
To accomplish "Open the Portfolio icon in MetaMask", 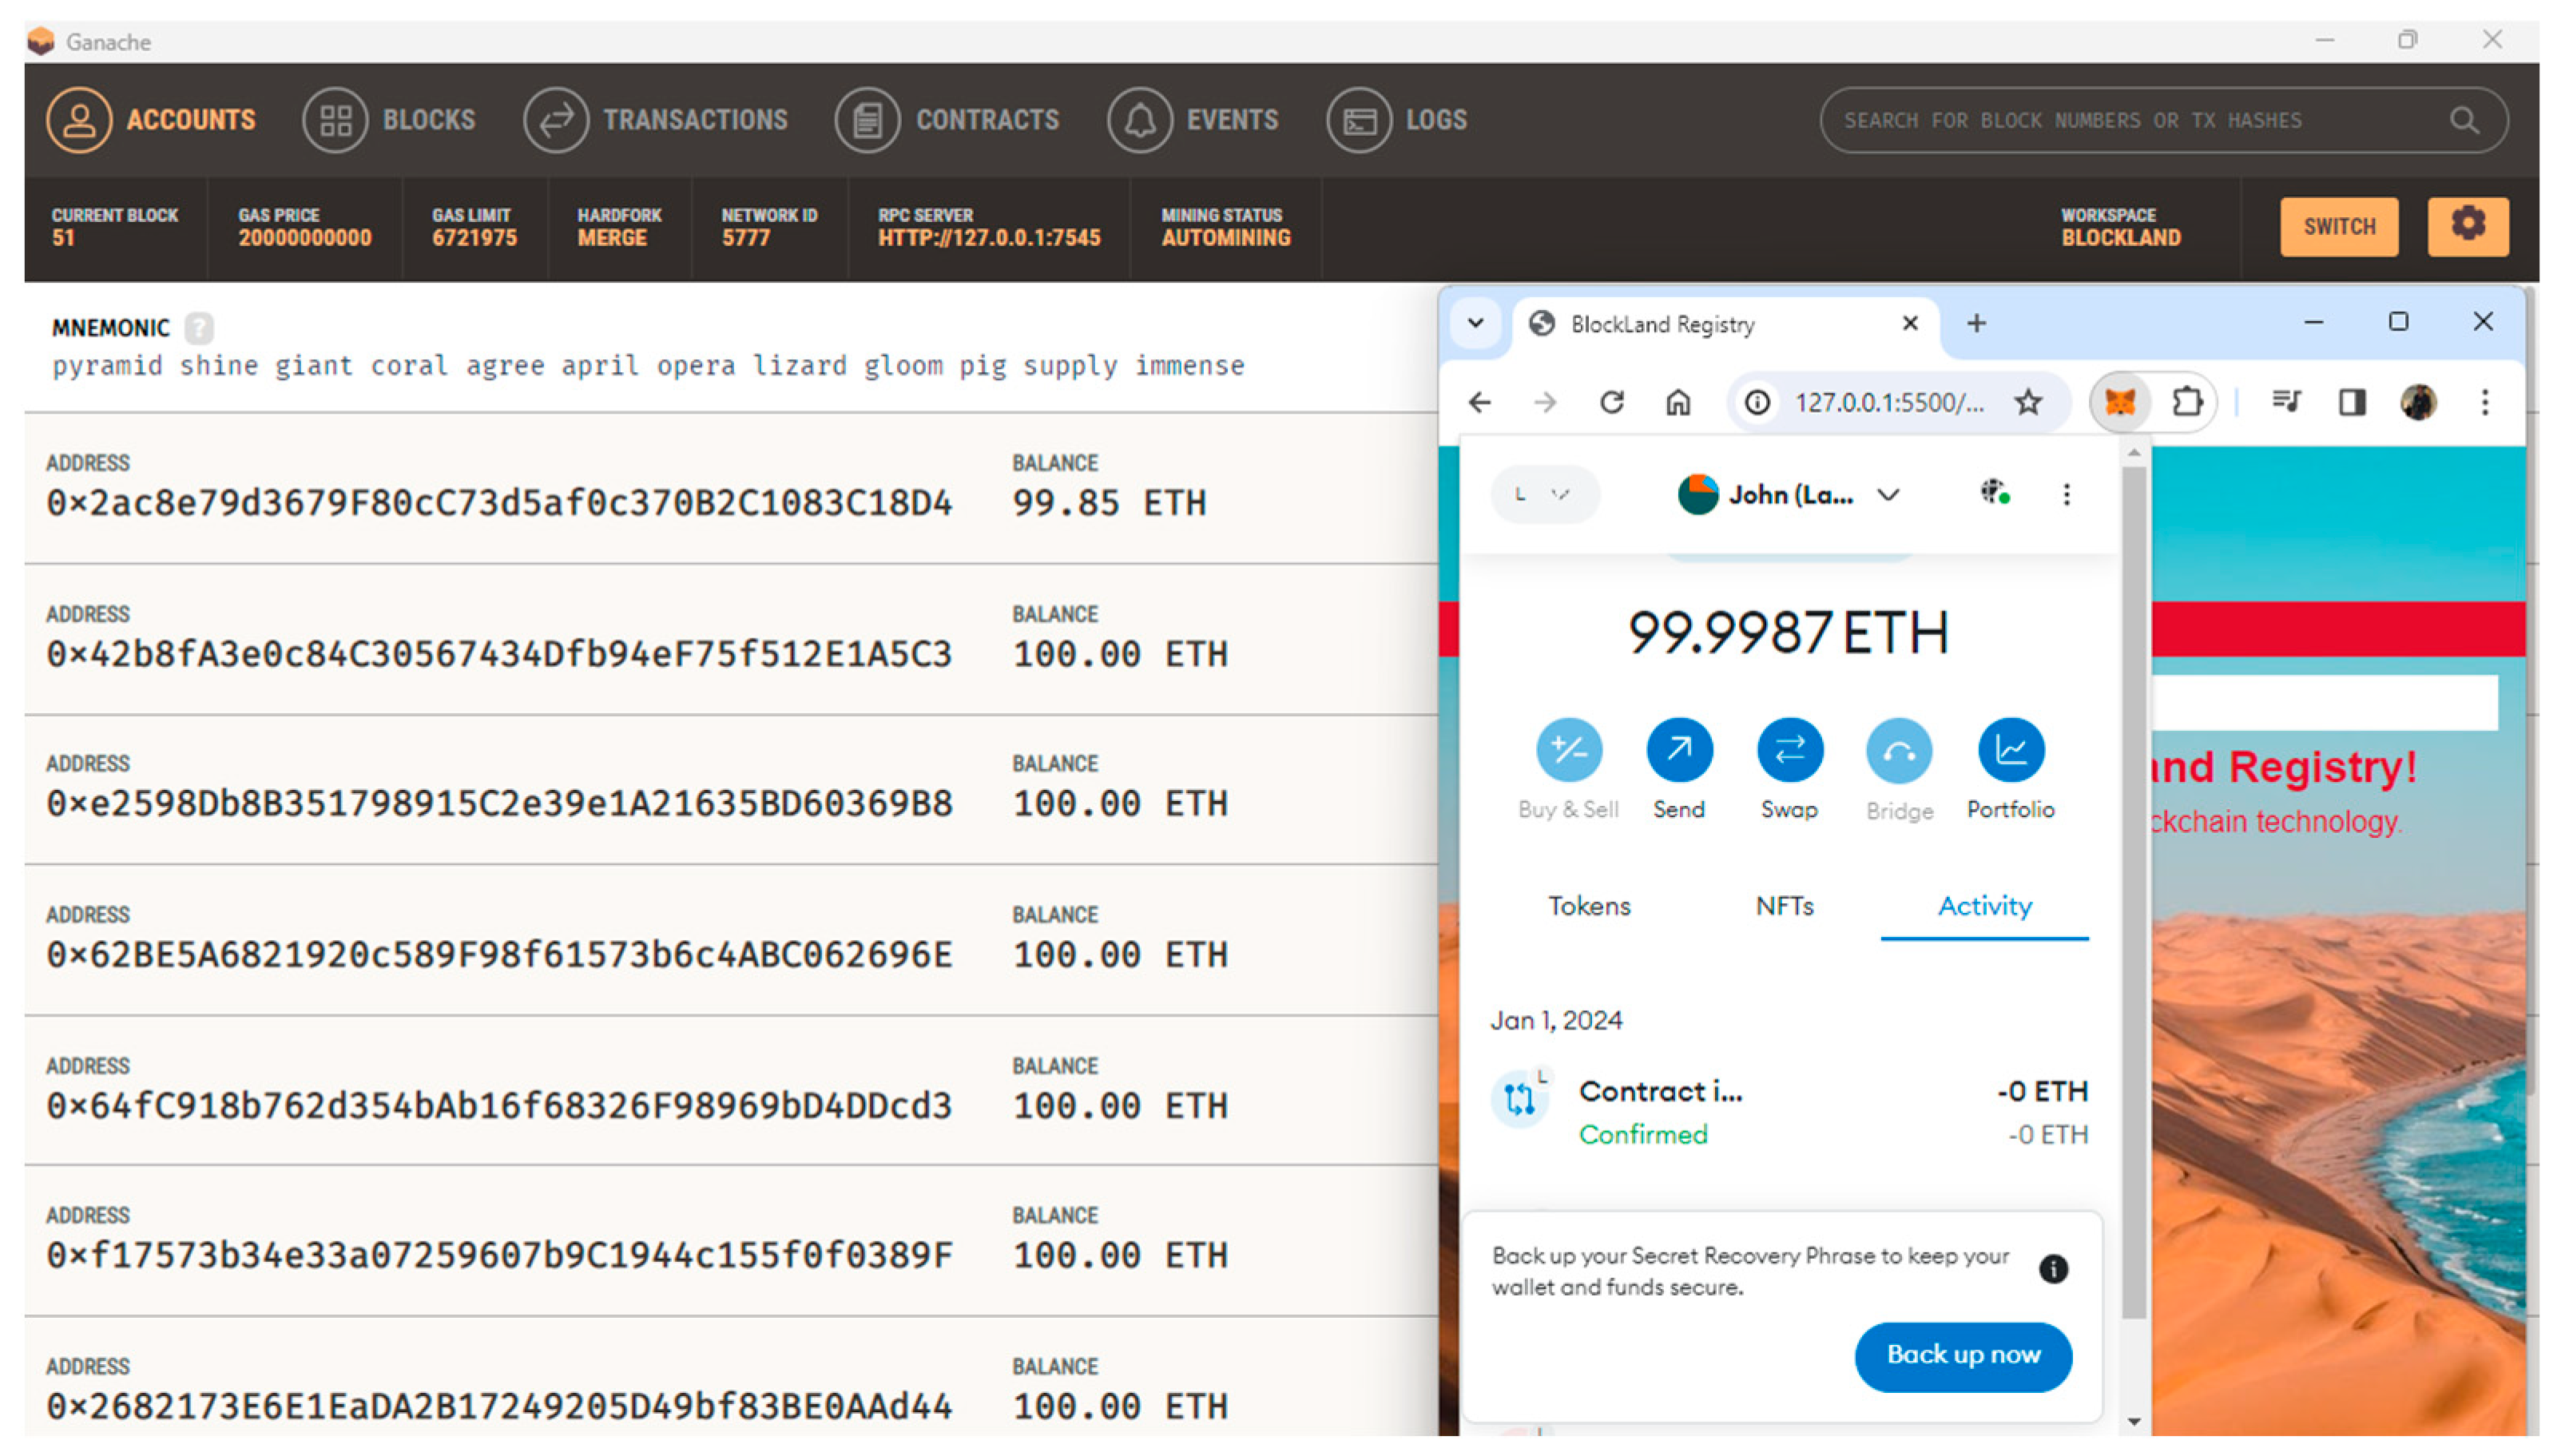I will (x=2009, y=750).
